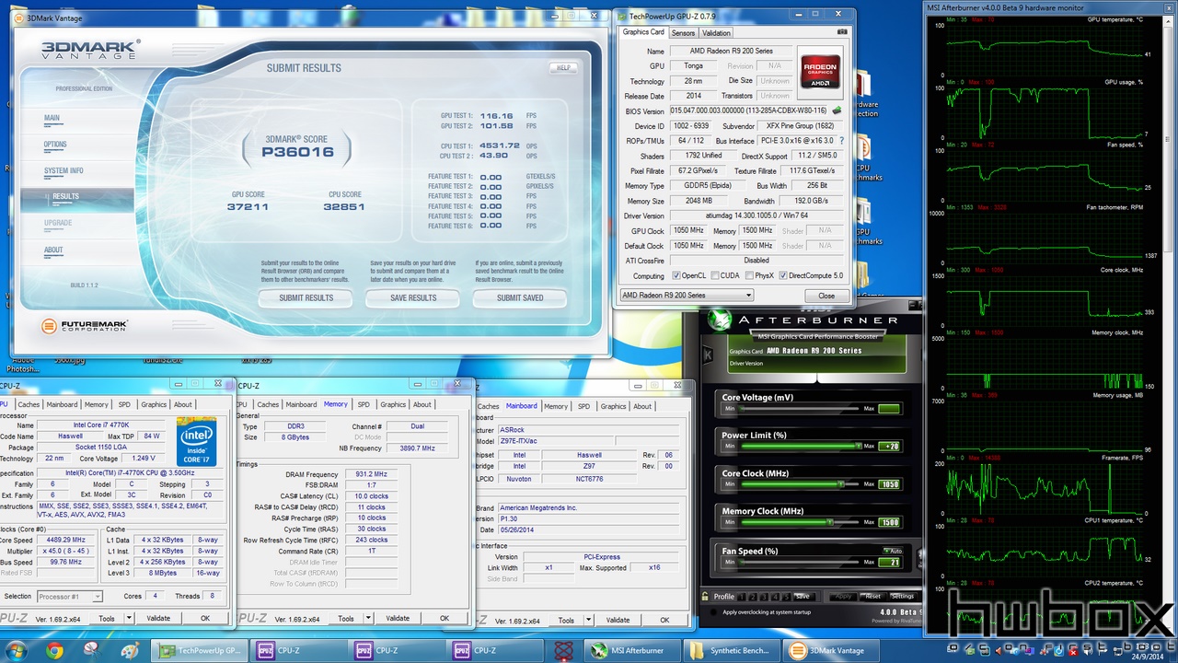Select Main in 3DMark sidebar
Screen dimensions: 1178x663
pos(52,118)
